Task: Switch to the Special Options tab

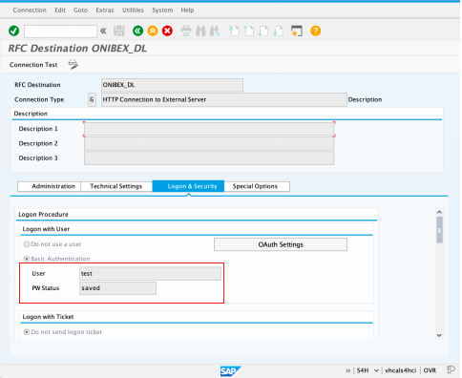Action: [257, 186]
